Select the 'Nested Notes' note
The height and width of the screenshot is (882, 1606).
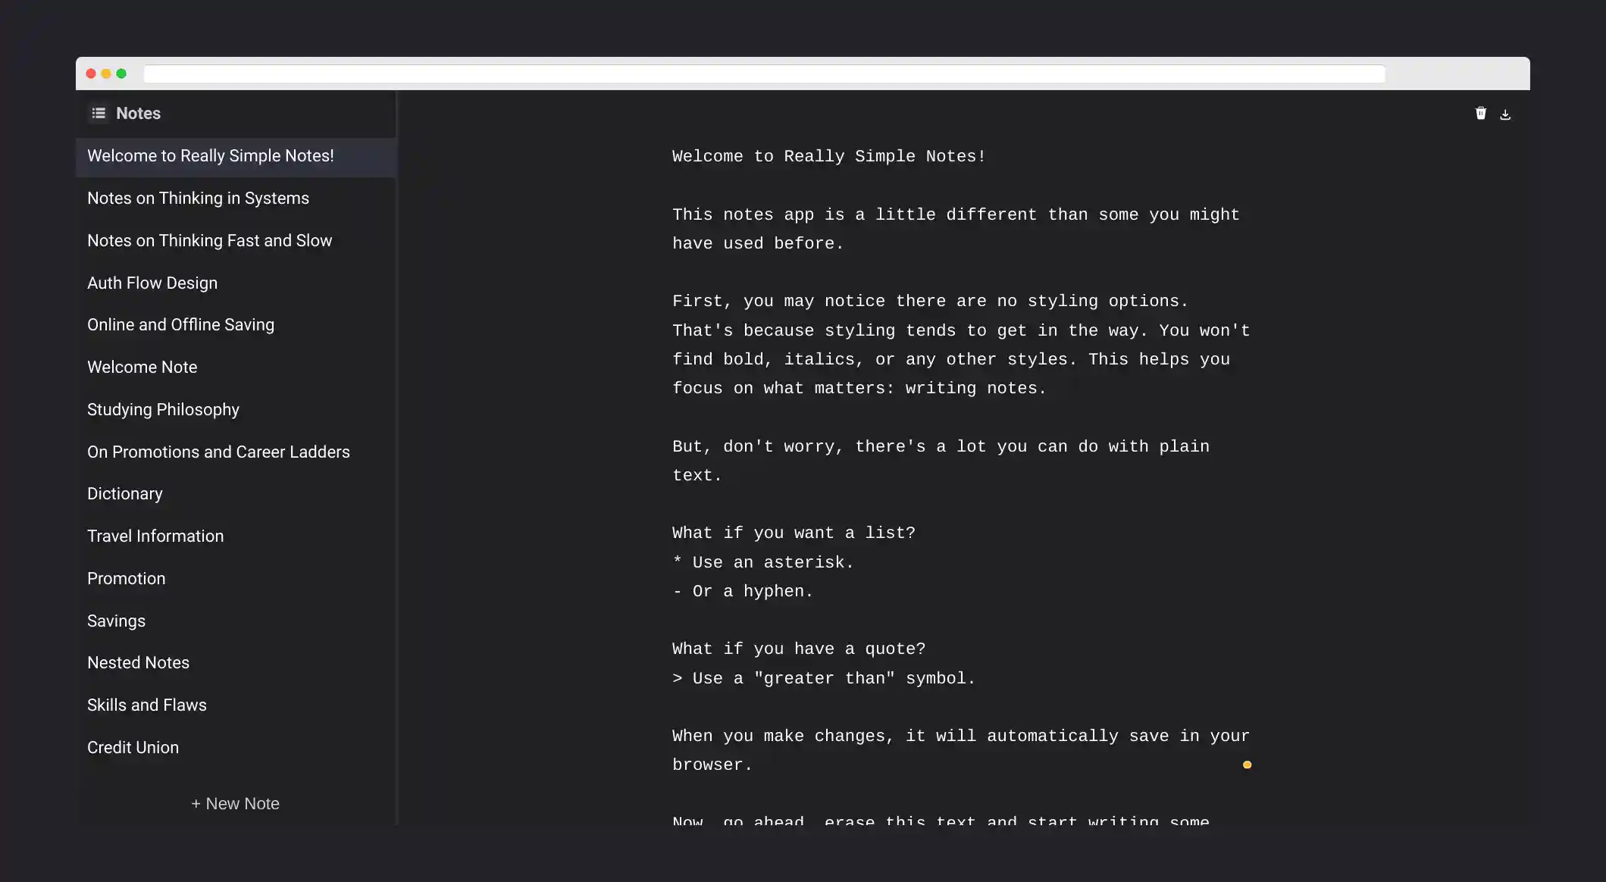pos(138,662)
